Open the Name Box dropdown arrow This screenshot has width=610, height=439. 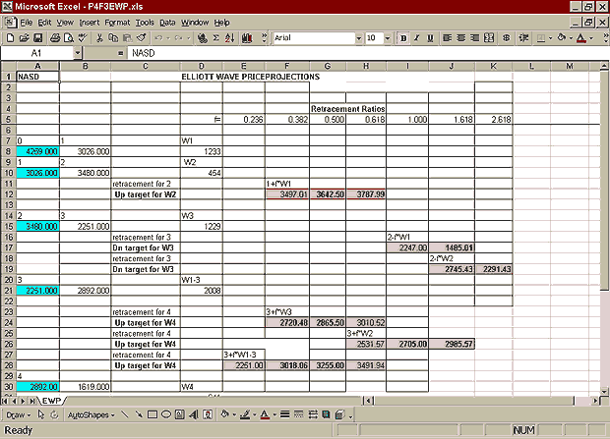(x=78, y=53)
